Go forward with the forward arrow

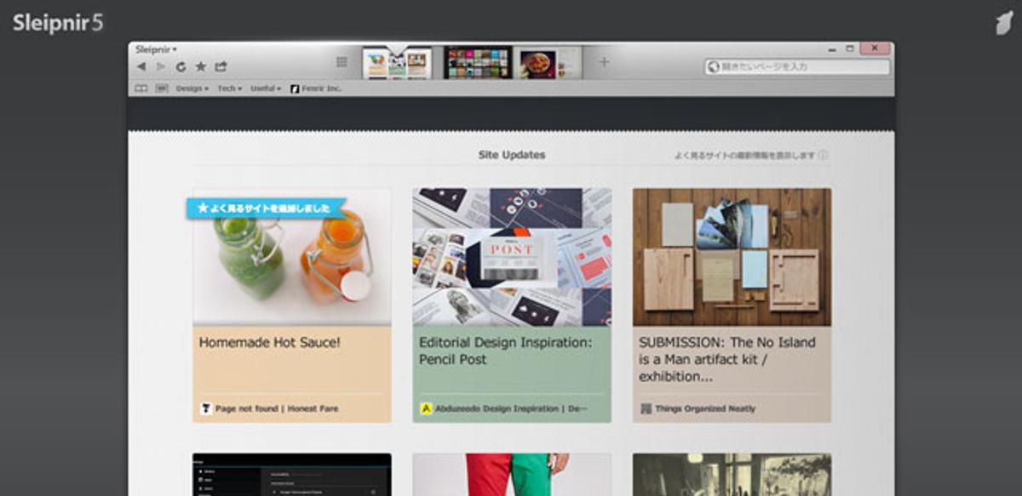point(160,66)
